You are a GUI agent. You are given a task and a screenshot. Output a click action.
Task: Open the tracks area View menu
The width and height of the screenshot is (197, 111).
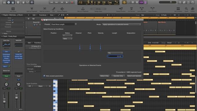click(x=52, y=15)
